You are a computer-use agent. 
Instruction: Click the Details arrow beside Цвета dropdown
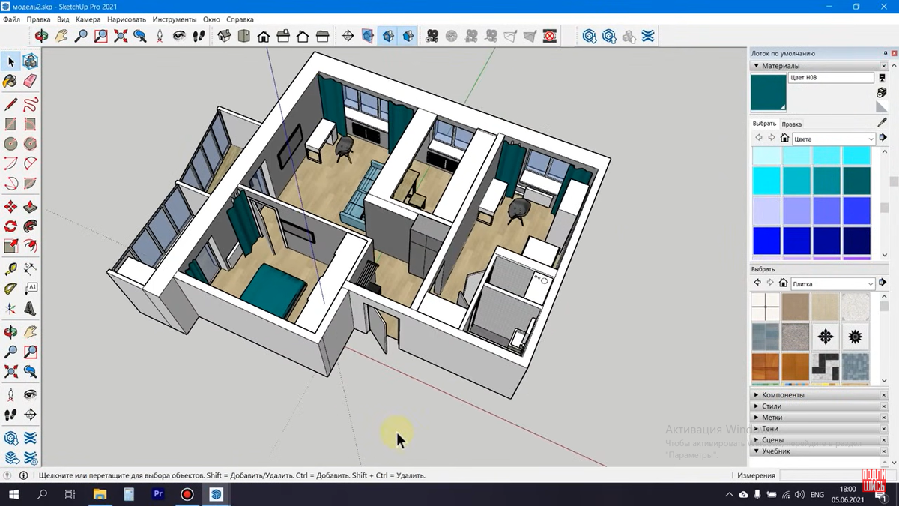coord(883,139)
